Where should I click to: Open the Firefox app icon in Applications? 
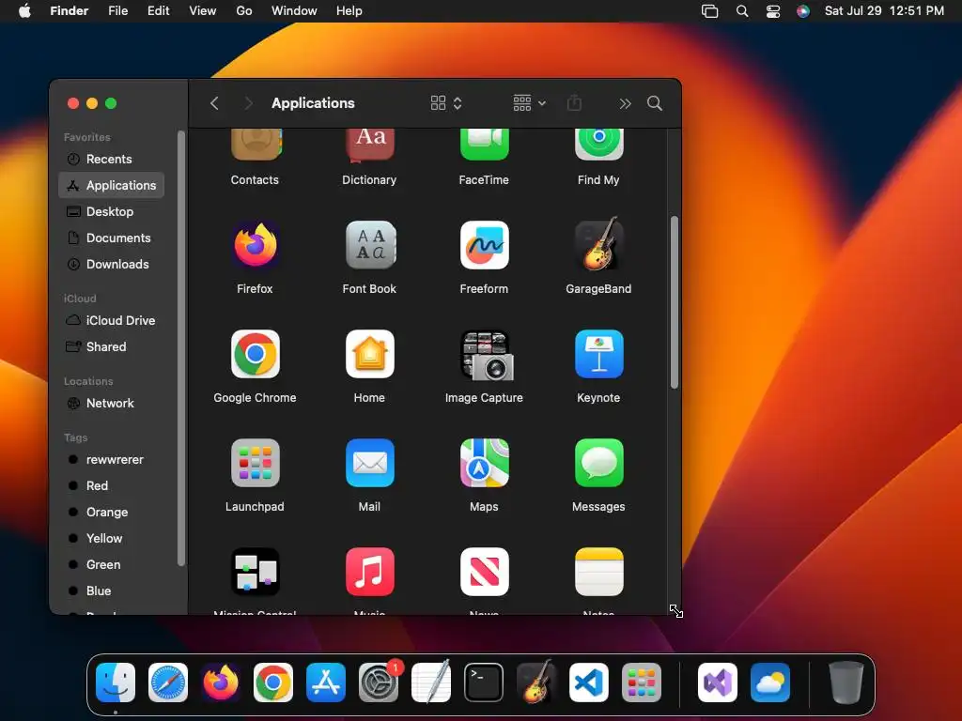(x=256, y=245)
